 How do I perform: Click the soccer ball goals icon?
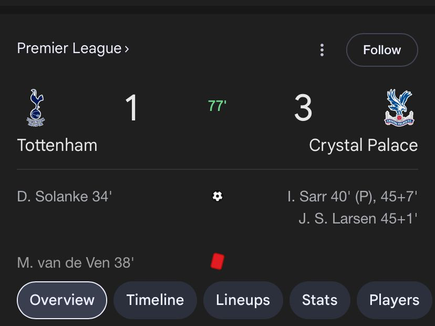click(x=217, y=196)
